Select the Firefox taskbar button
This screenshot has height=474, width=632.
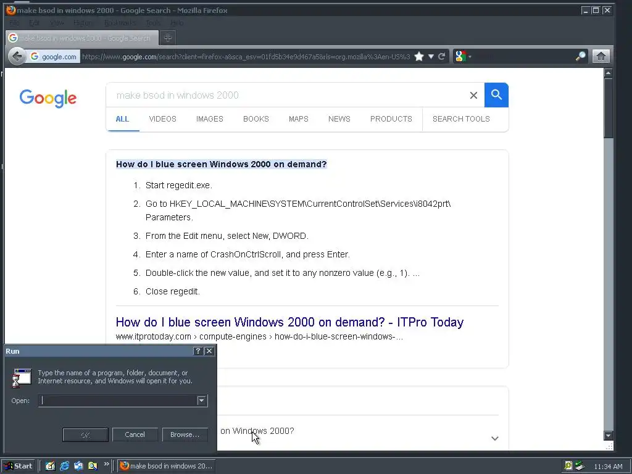tap(167, 466)
